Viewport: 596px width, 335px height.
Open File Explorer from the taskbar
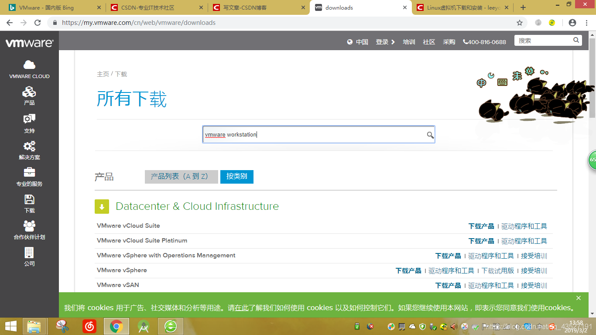tap(34, 326)
